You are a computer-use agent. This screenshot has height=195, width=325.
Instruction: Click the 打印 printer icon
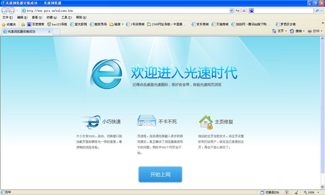pyautogui.click(x=310, y=31)
